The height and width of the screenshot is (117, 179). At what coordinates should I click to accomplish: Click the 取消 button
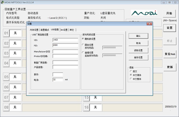(x=138, y=43)
